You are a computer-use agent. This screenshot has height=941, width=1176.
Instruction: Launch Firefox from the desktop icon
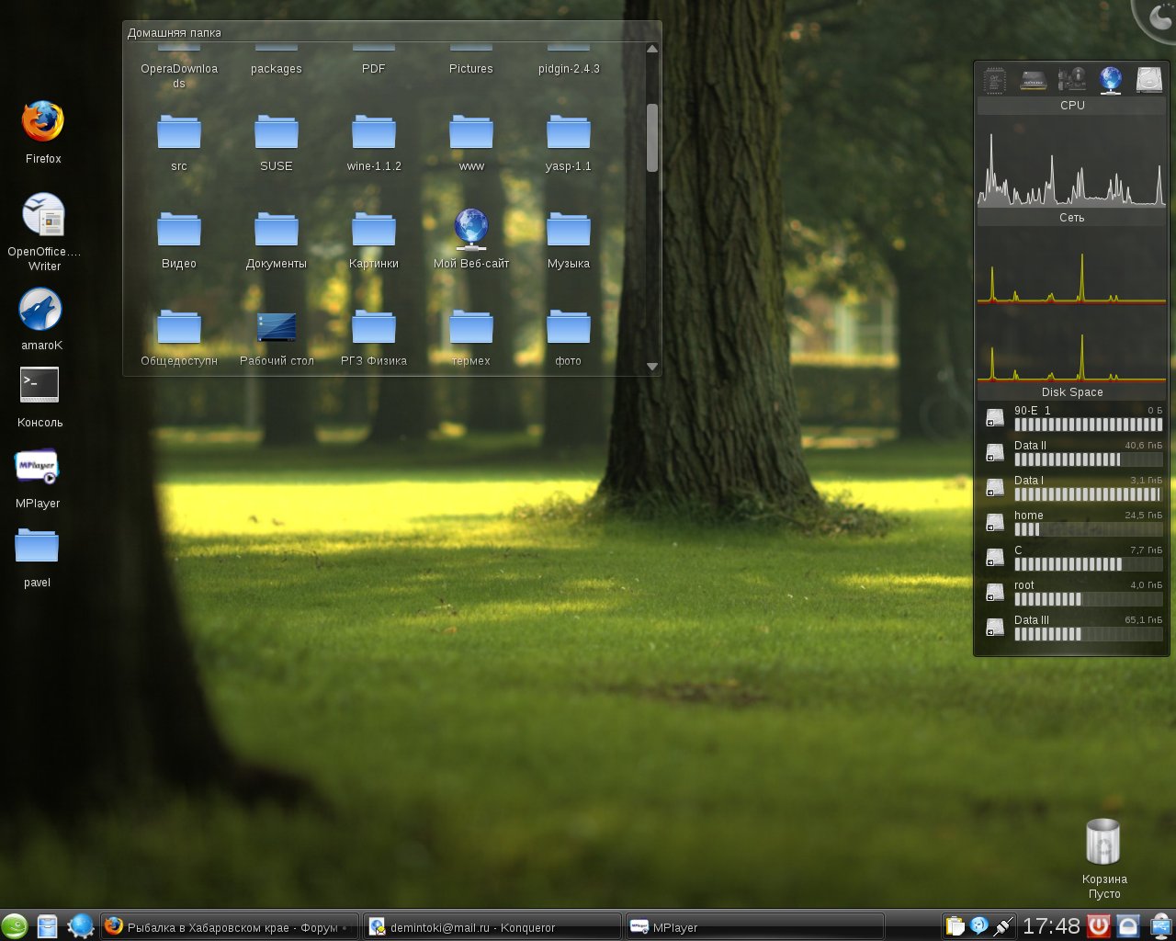click(43, 123)
